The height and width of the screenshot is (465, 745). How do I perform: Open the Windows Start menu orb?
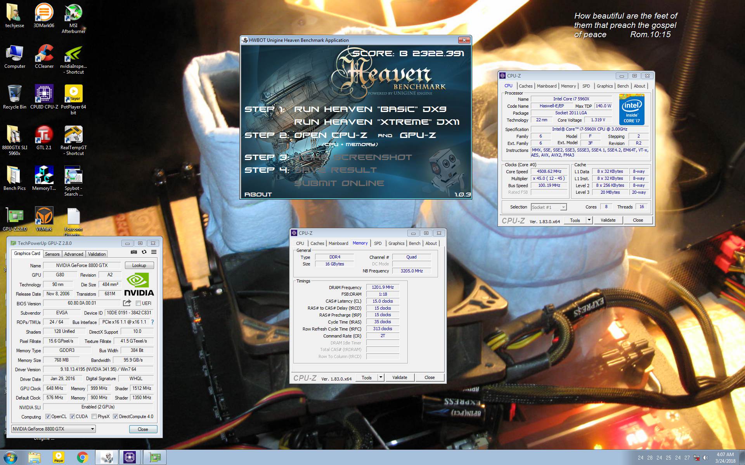coord(10,457)
